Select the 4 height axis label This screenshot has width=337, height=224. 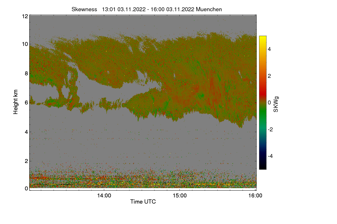(26, 132)
